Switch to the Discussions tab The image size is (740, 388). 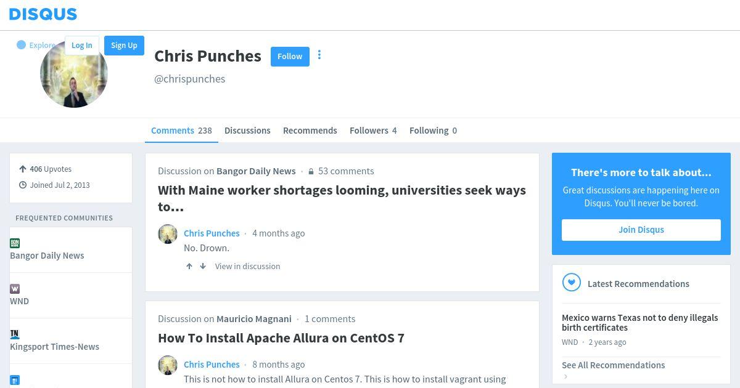(247, 131)
